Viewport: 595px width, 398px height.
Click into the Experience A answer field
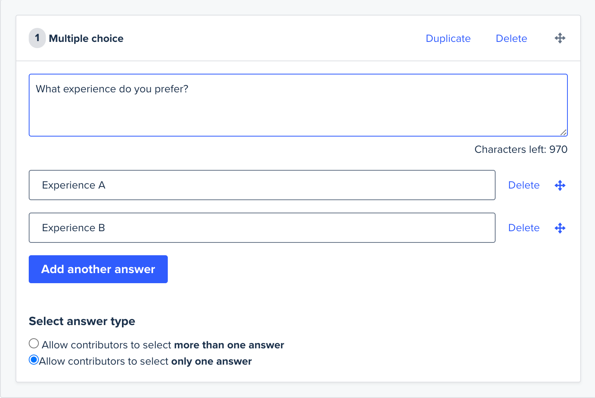pos(262,185)
